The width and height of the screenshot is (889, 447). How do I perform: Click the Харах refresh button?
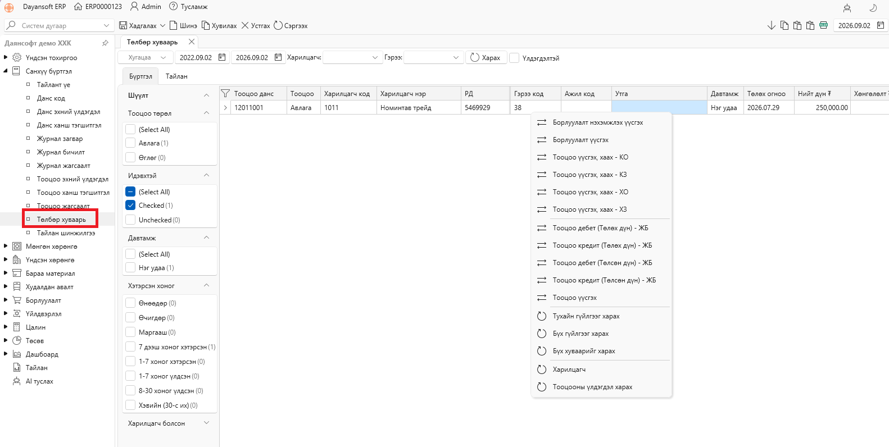tap(485, 58)
